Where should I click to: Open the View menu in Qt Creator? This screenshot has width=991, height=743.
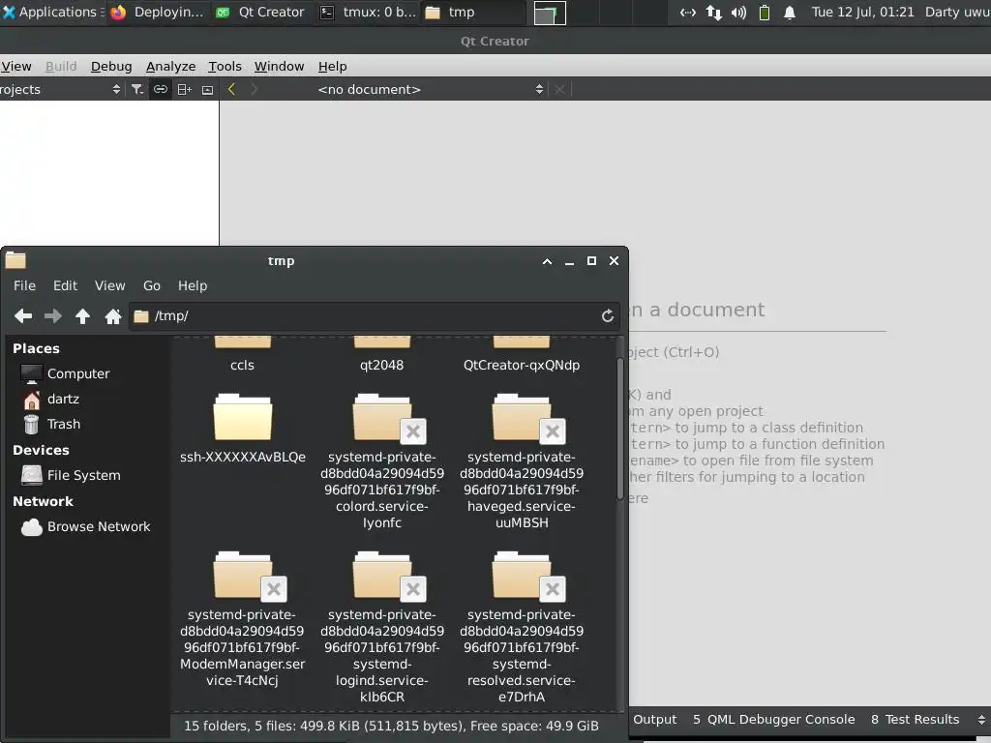pos(15,67)
